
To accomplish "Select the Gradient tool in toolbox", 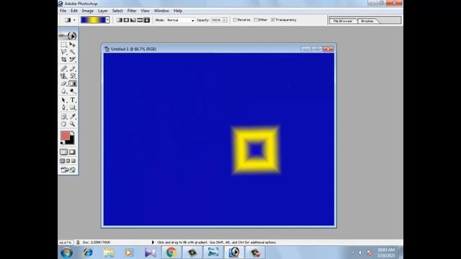I will (72, 83).
